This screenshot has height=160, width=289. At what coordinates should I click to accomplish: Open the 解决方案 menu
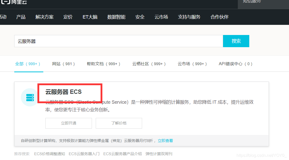(x=44, y=17)
